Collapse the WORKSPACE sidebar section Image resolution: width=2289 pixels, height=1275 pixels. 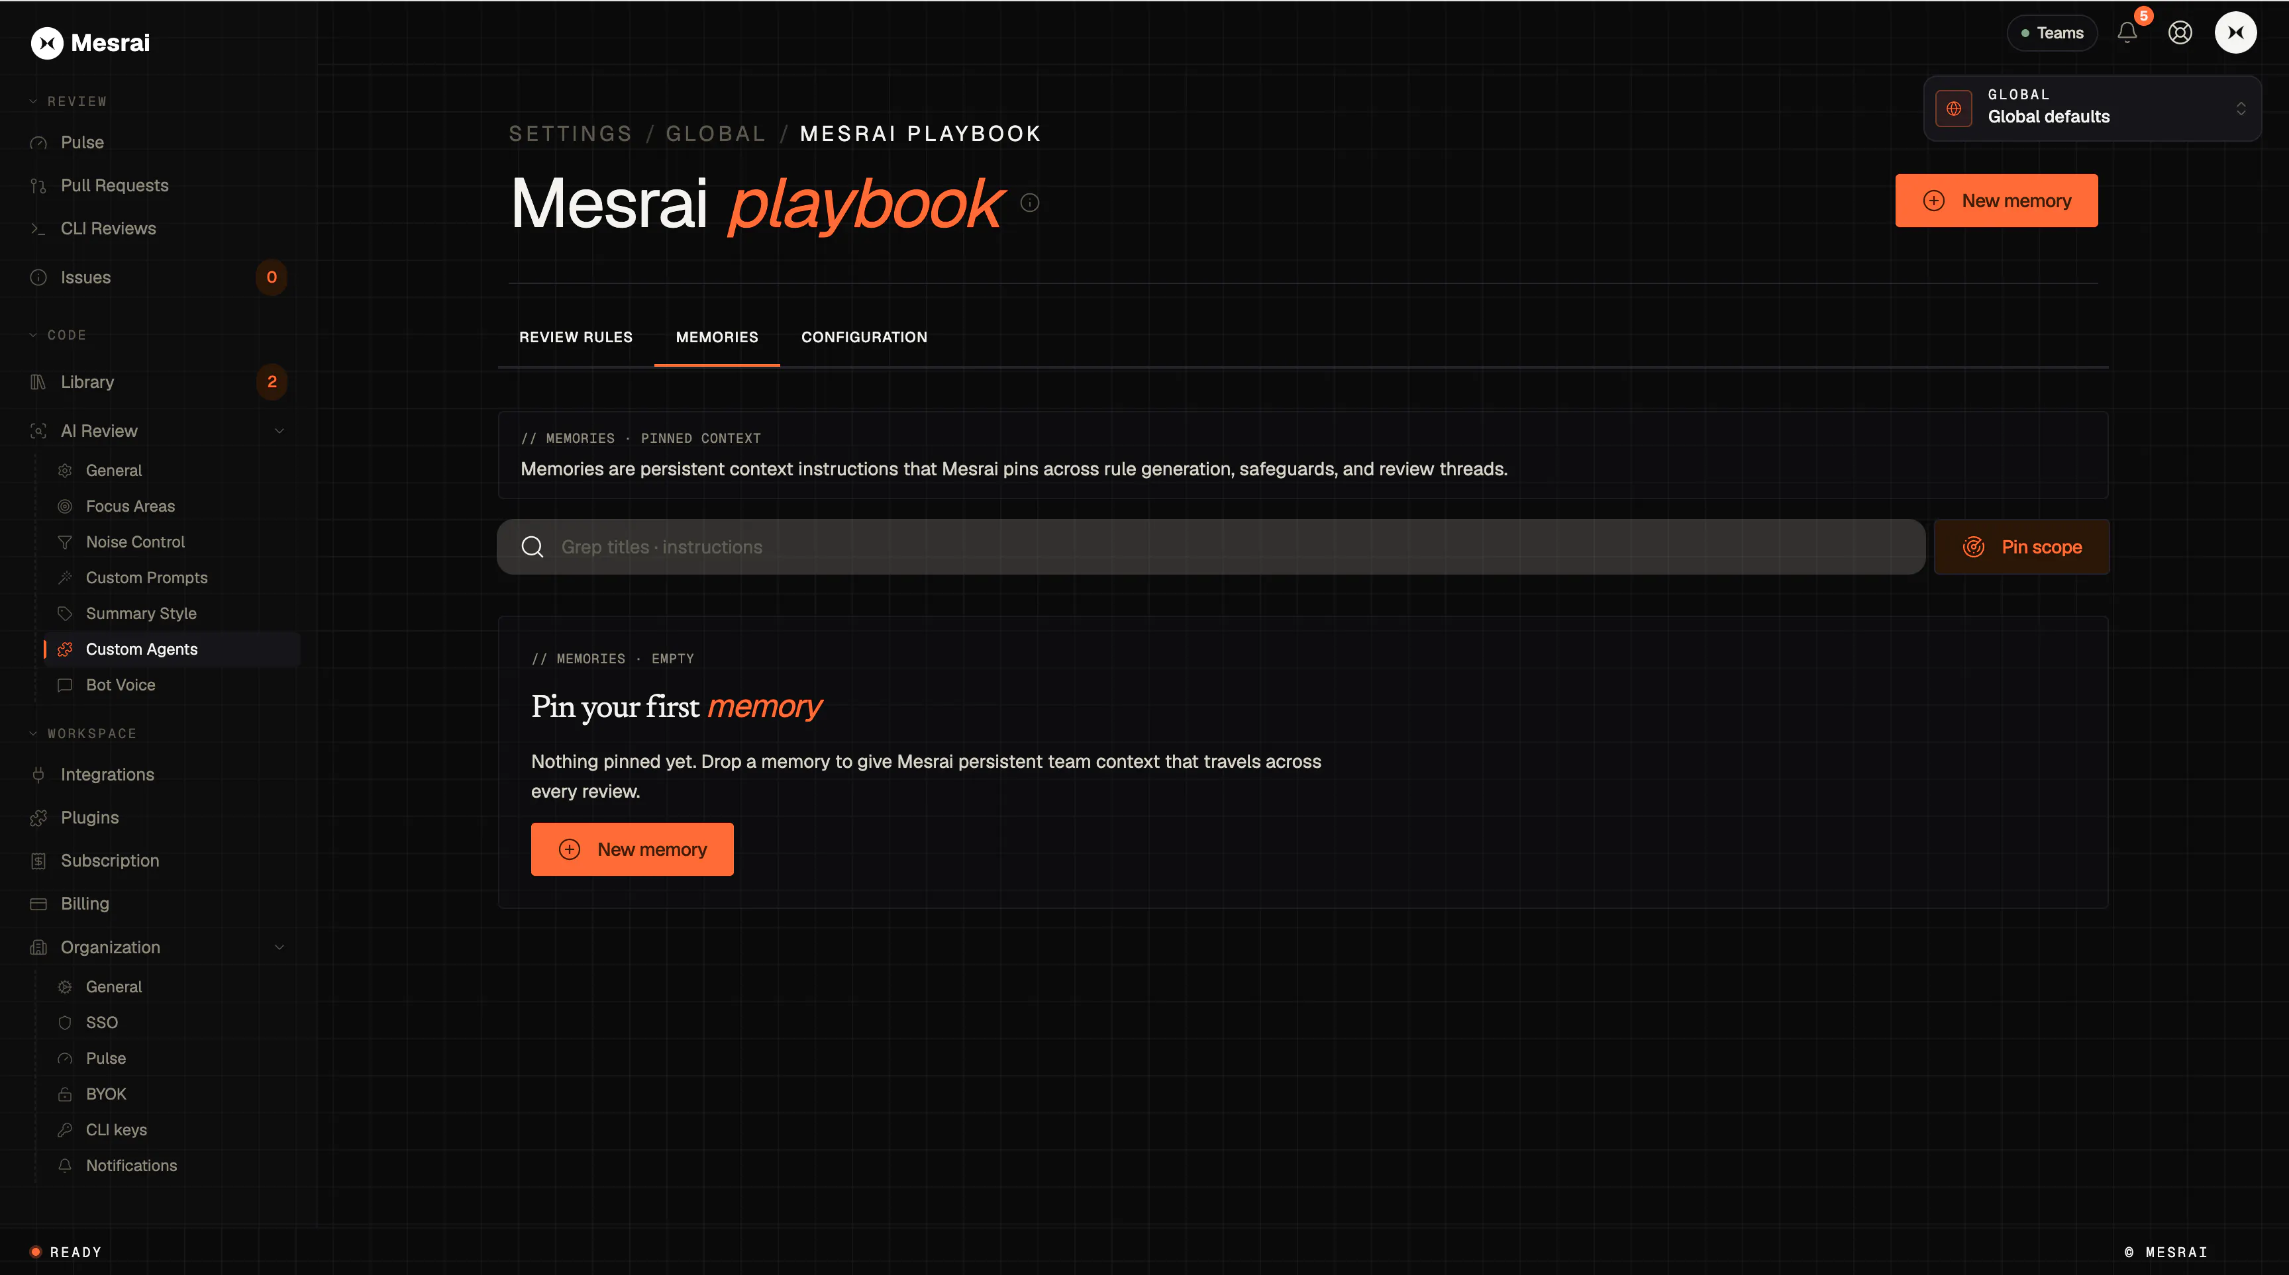click(83, 733)
